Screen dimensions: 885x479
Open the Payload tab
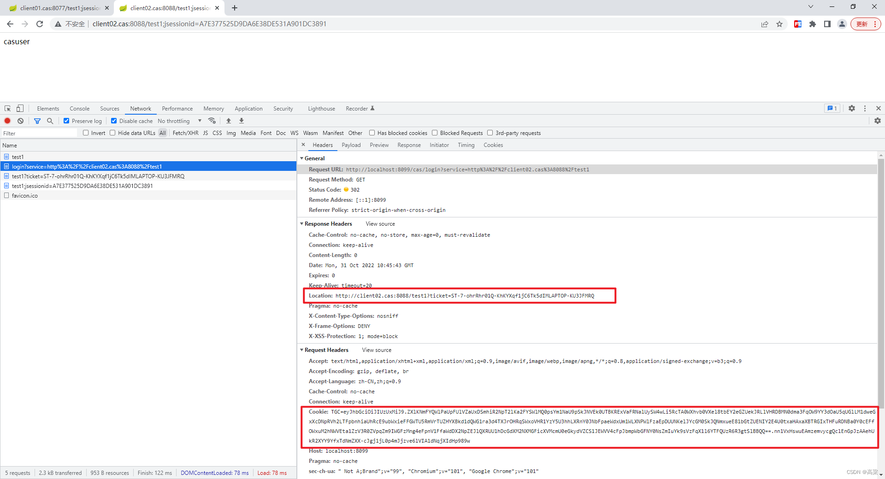click(351, 145)
